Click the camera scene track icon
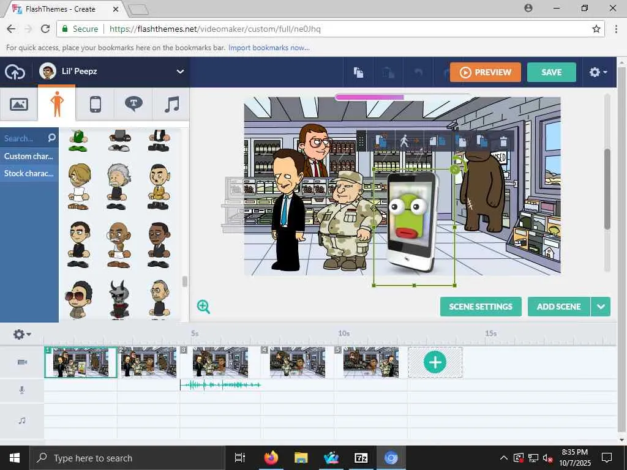This screenshot has width=627, height=470. (x=22, y=362)
